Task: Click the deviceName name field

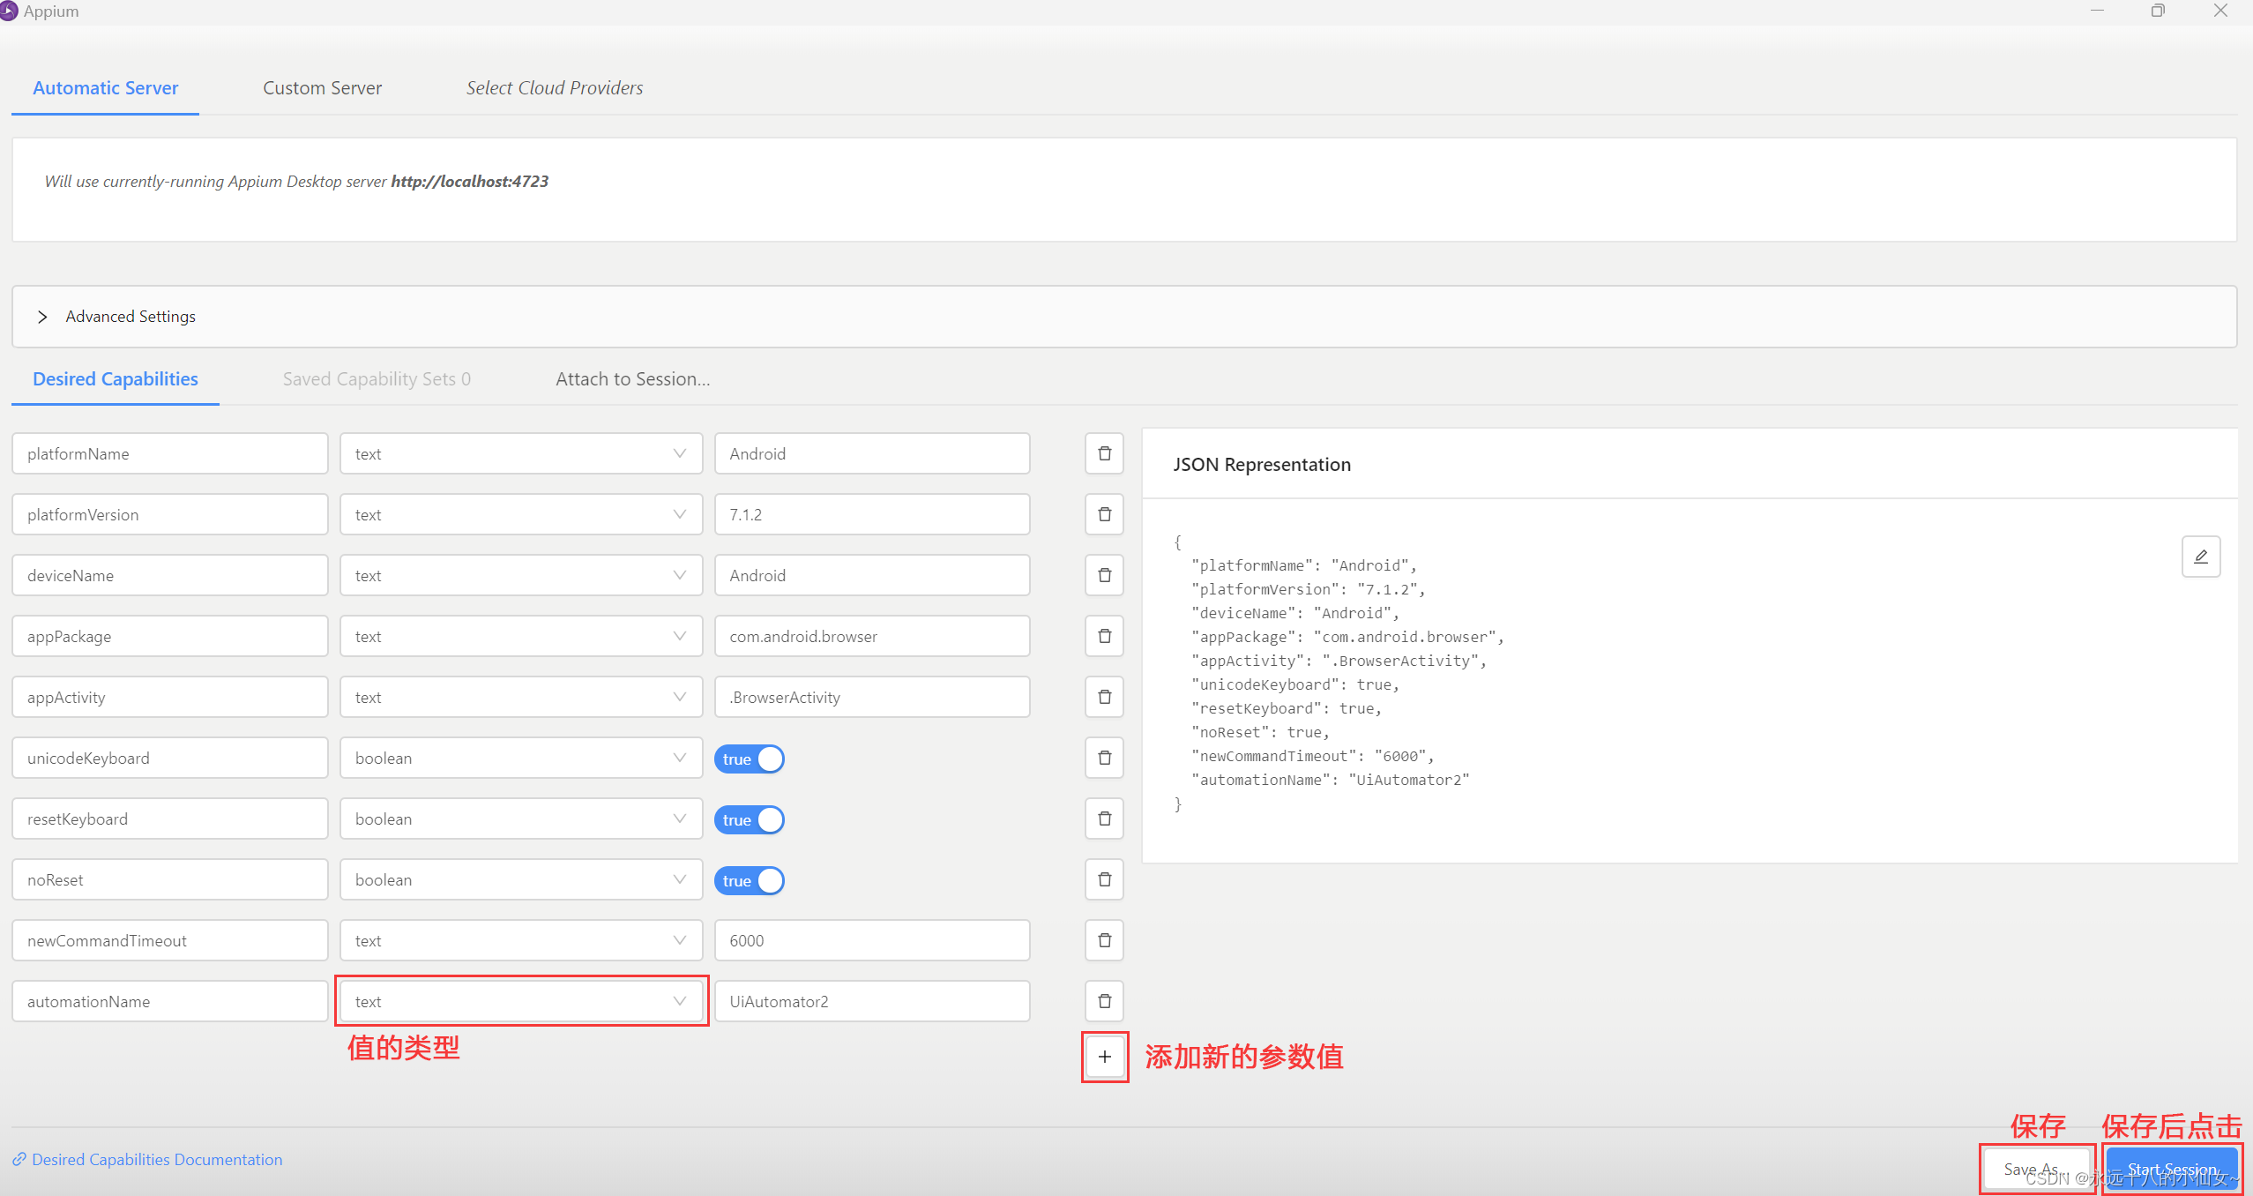Action: (169, 575)
